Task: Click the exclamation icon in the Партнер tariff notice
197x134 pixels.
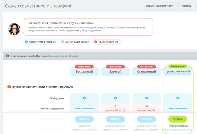Action: [x=8, y=56]
